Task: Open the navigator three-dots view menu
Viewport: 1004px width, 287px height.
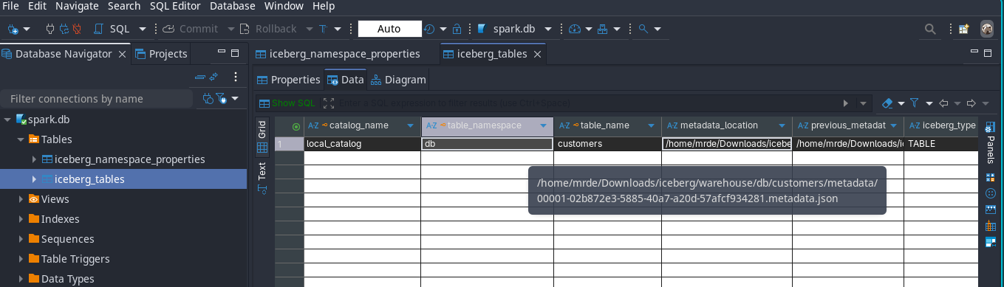Action: [x=236, y=77]
